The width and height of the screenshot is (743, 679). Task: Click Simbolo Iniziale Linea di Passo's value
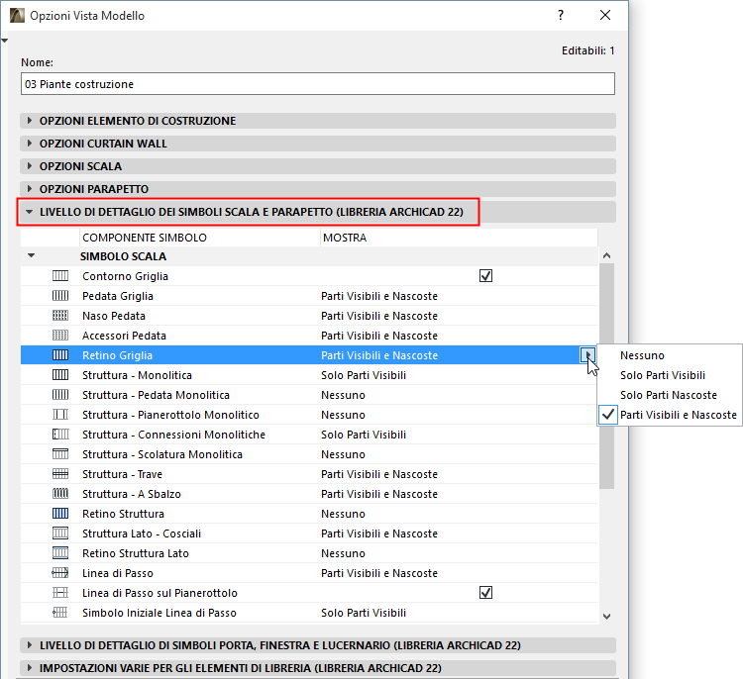(364, 613)
